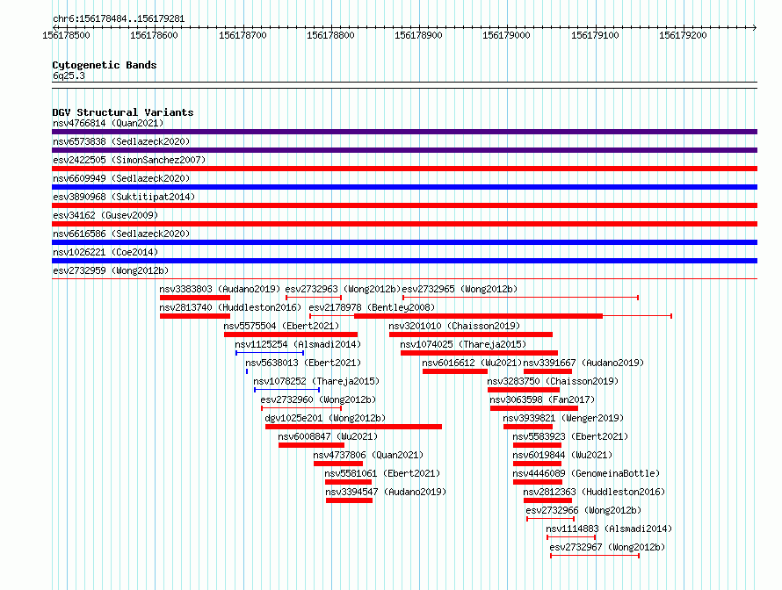This screenshot has height=590, width=782.
Task: Click nsv1114883 (Alsmadi2014) label
Action: tap(609, 529)
